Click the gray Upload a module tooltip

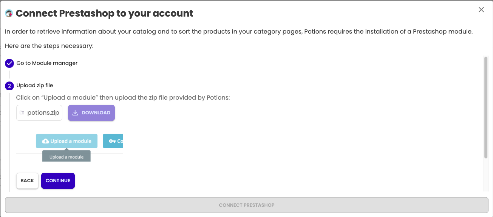(x=66, y=156)
